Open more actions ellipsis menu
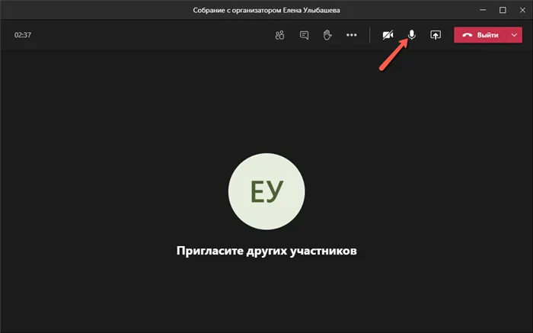Image resolution: width=533 pixels, height=333 pixels. click(x=352, y=35)
